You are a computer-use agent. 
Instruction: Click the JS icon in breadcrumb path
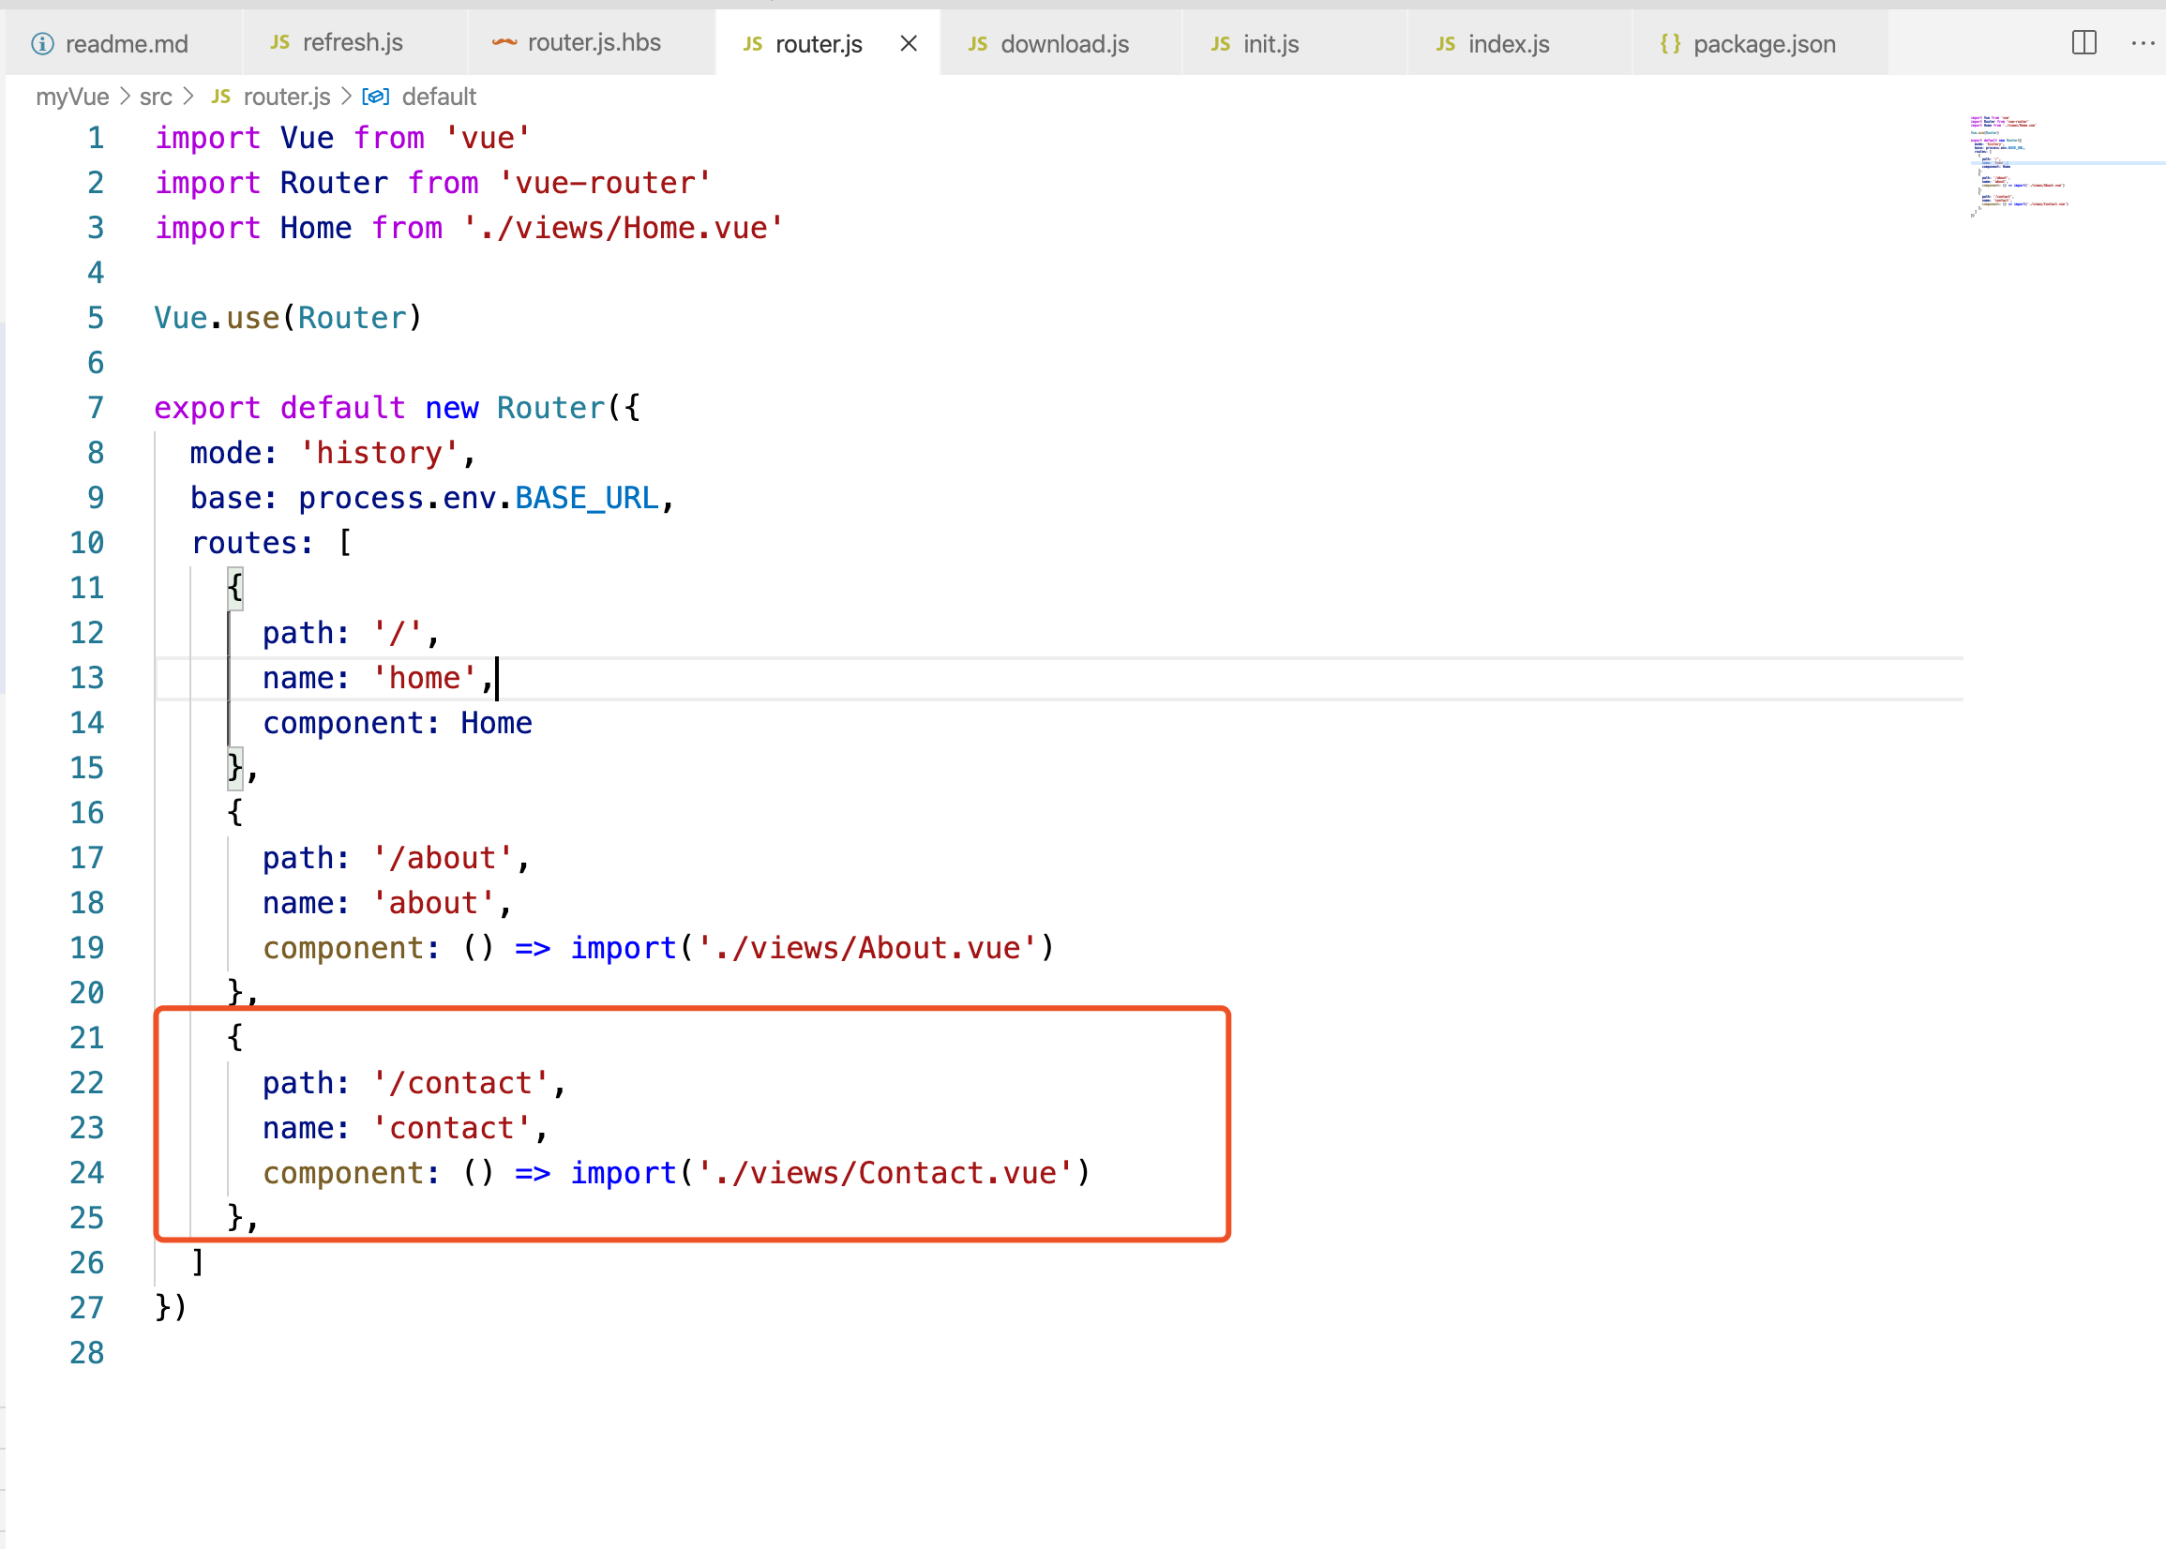[x=220, y=97]
